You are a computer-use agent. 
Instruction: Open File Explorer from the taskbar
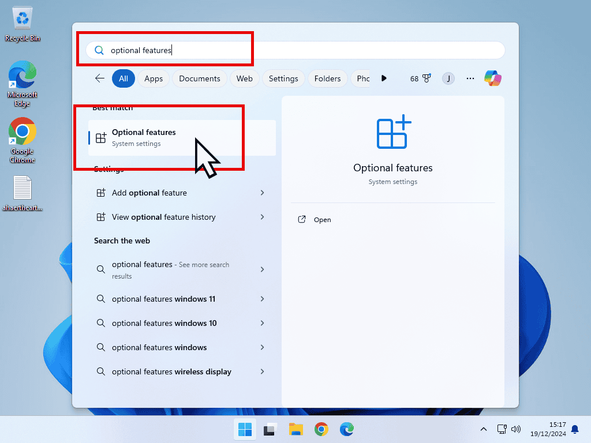coord(296,429)
